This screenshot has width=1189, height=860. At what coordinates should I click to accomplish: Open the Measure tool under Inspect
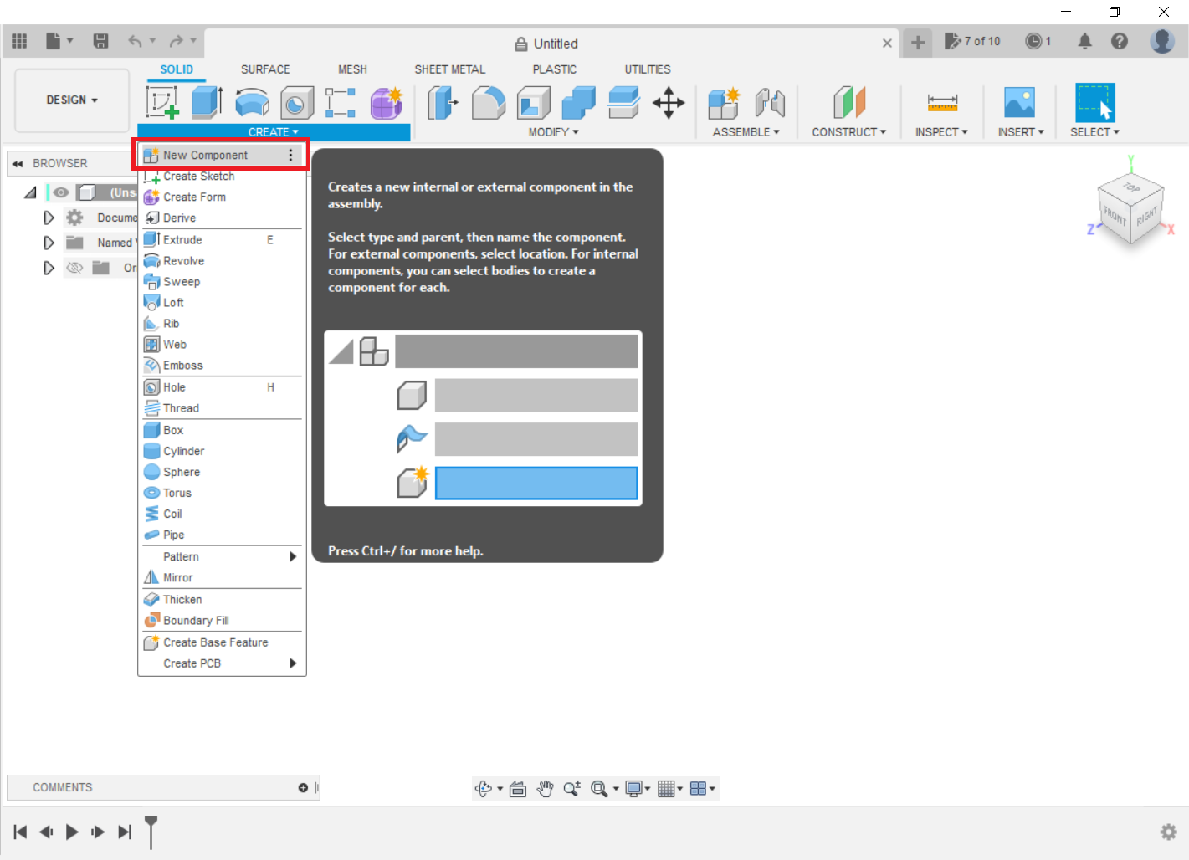pyautogui.click(x=941, y=103)
